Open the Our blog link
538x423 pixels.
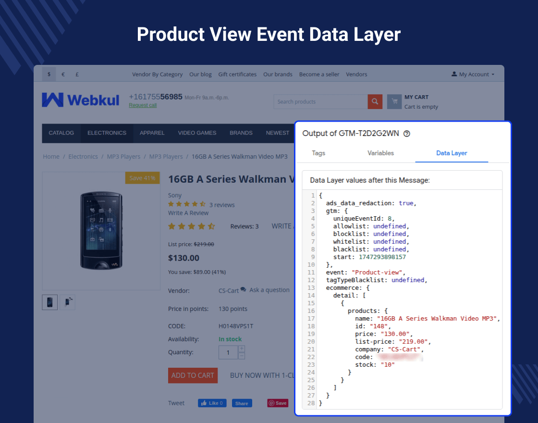200,74
